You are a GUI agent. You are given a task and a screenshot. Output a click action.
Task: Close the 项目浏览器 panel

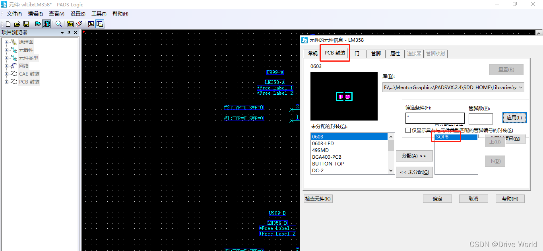(x=76, y=33)
